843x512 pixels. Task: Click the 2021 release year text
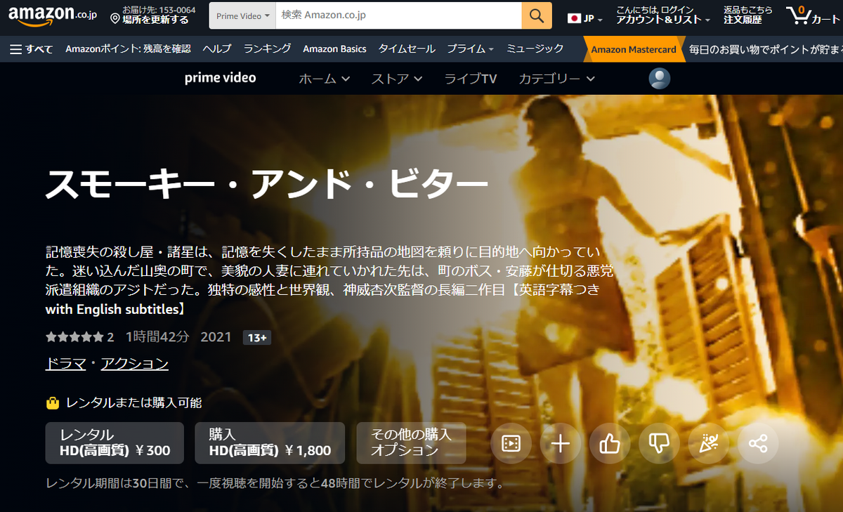click(x=216, y=337)
